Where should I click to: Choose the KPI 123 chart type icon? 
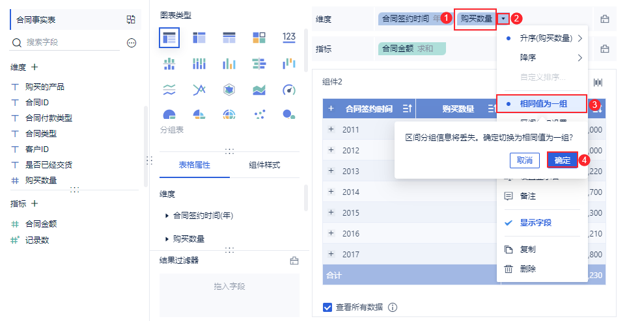[x=288, y=38]
